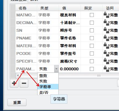The height and width of the screenshot is (111, 119).
Task: Check 指定 box for MATMO row
Action: pos(92,15)
